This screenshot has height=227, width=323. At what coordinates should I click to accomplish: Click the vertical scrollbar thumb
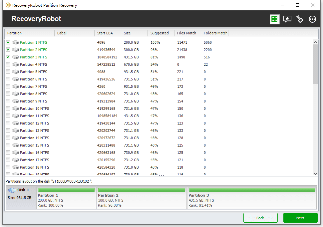point(315,64)
